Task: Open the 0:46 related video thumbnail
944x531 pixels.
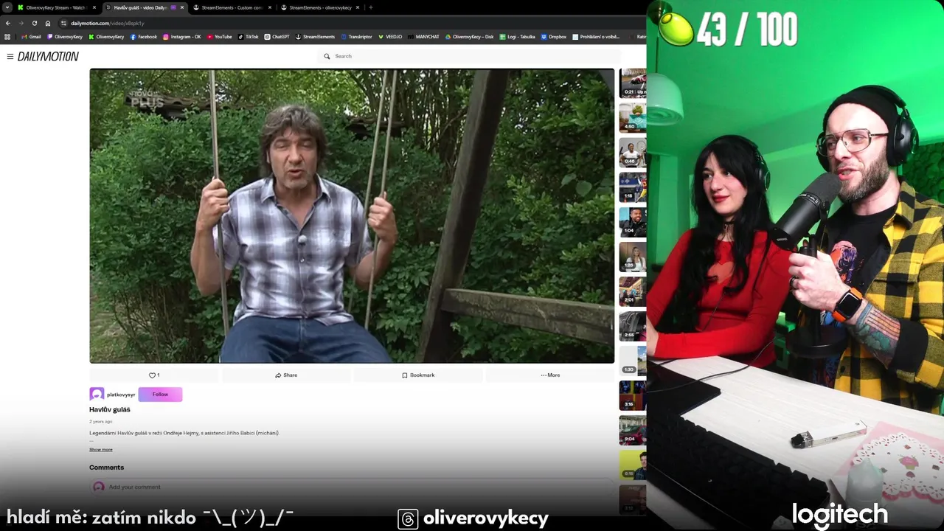Action: pos(632,153)
